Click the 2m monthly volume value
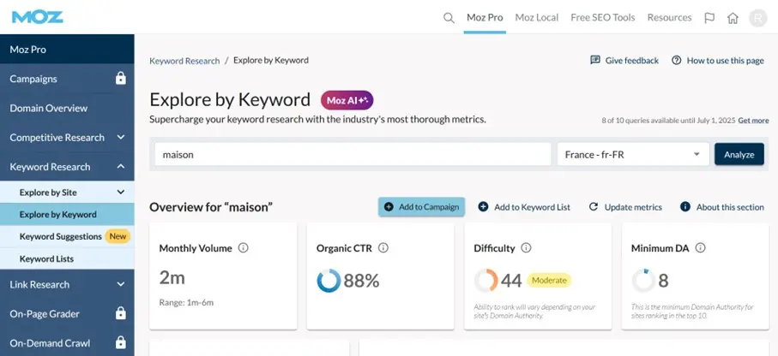The width and height of the screenshot is (778, 356). coord(172,278)
